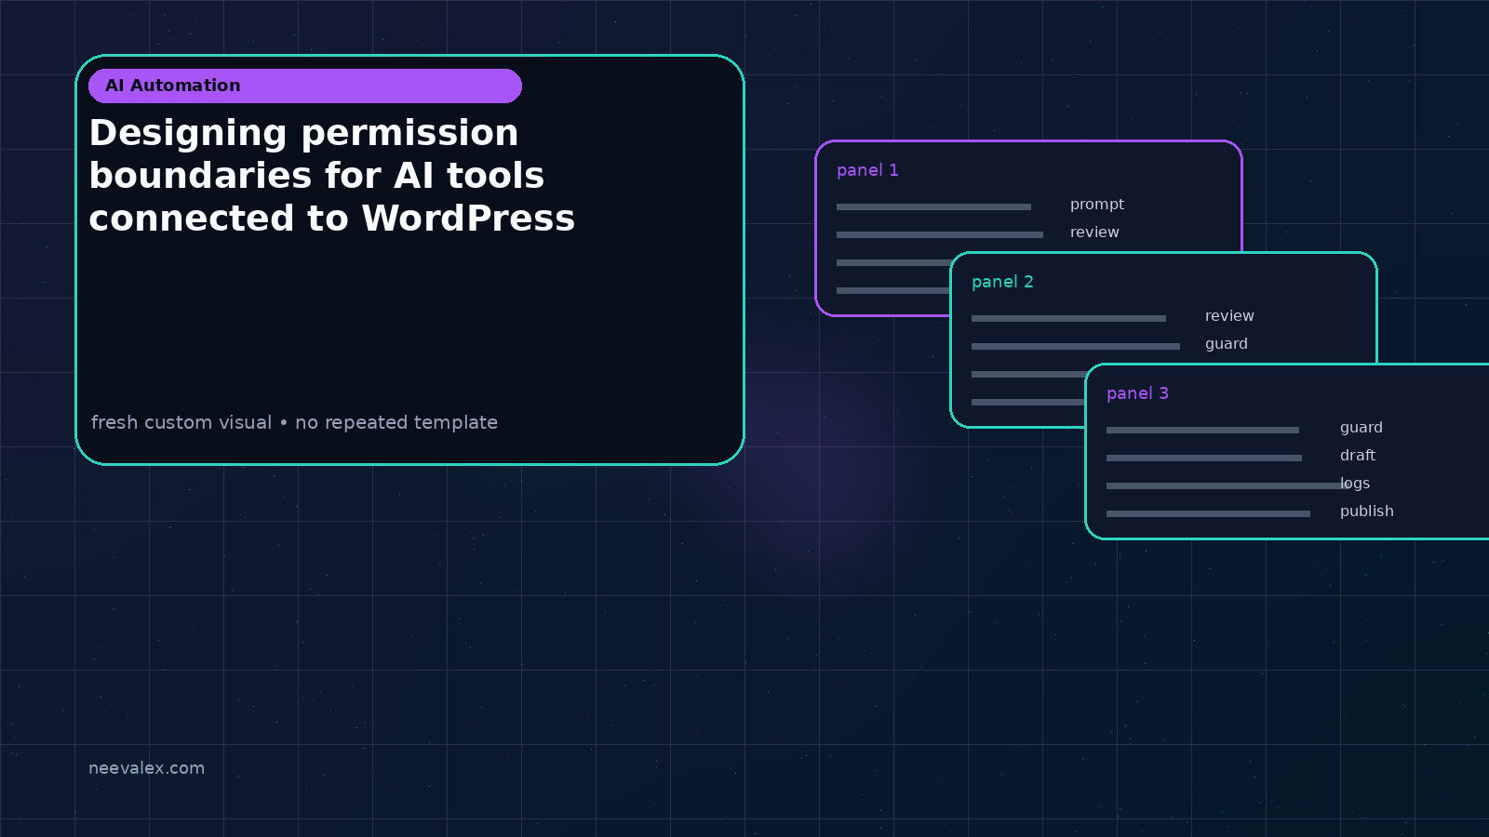Open the neevalex.com link
The width and height of the screenshot is (1489, 837).
click(146, 768)
